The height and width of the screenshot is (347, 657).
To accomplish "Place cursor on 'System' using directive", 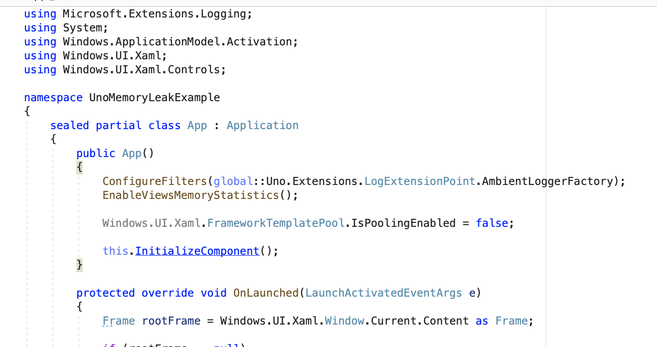I will tap(83, 27).
